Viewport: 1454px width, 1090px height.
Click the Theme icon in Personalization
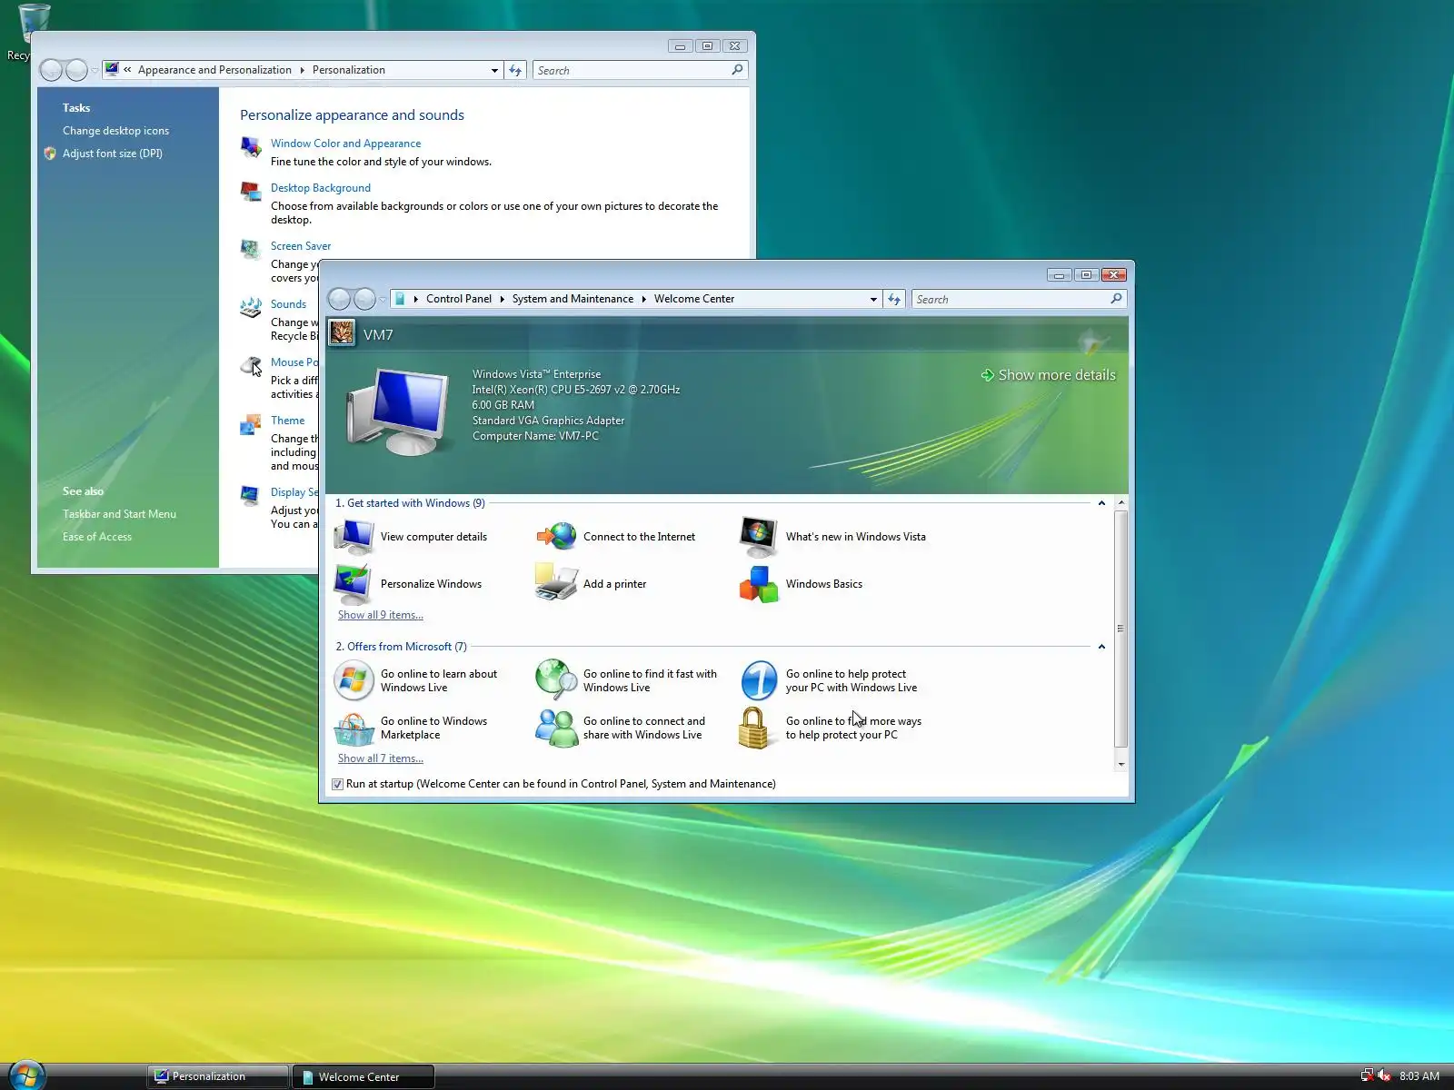click(x=251, y=423)
